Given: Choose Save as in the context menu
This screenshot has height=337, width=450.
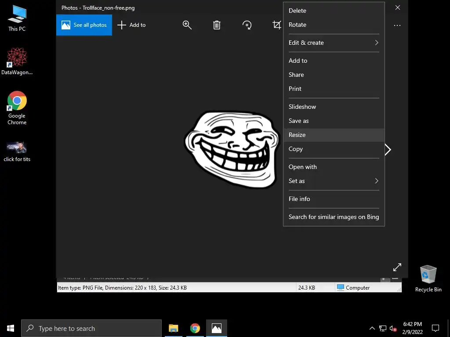Looking at the screenshot, I should tap(334, 121).
